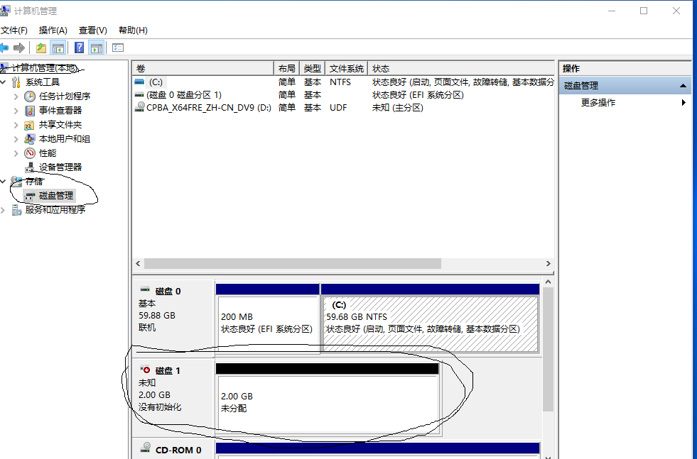This screenshot has height=459, width=697.
Task: Click the Back arrow toolbar icon
Action: tap(4, 48)
